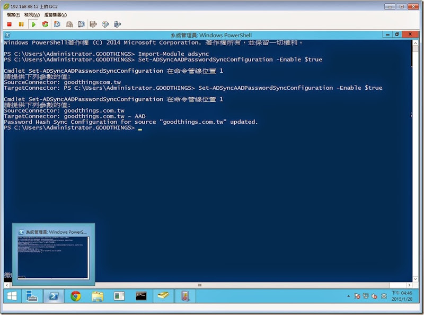Suspend the virtual machine with the pause button
This screenshot has width=424, height=315.
coord(21,24)
